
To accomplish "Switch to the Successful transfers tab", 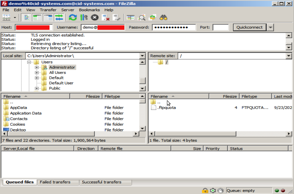I will point(106,182).
